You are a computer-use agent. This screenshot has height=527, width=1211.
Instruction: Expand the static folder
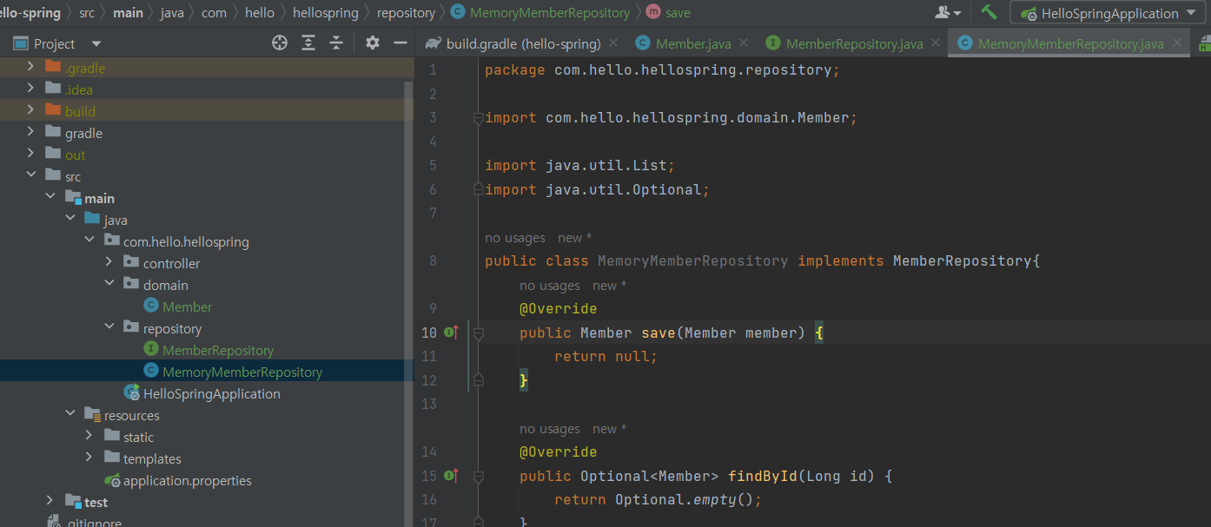(x=89, y=436)
